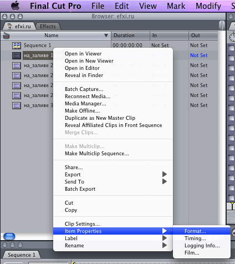Open the Mark menu
Image resolution: width=235 pixels, height=264 pixels.
coord(176,6)
